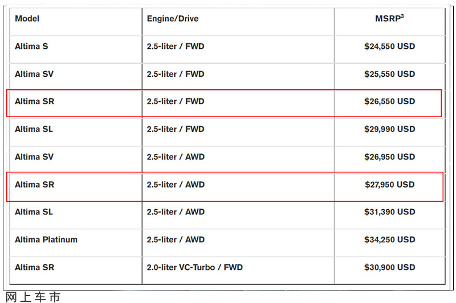This screenshot has width=456, height=303.
Task: Click the MSRP column header
Action: (389, 18)
